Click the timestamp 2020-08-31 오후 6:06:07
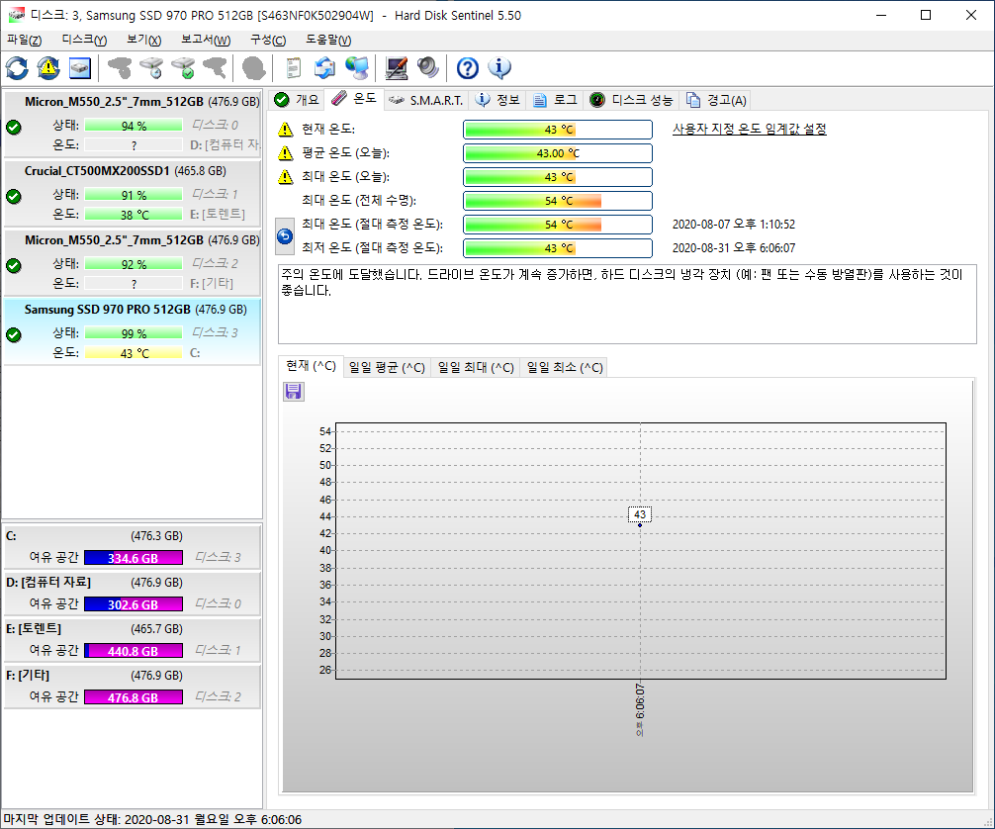Viewport: 995px width, 829px height. [x=734, y=248]
